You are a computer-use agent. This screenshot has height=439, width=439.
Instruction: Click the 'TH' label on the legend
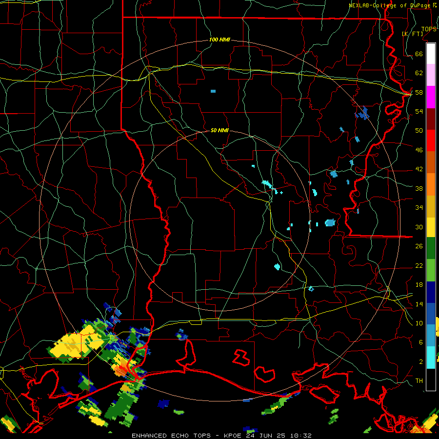click(x=419, y=381)
